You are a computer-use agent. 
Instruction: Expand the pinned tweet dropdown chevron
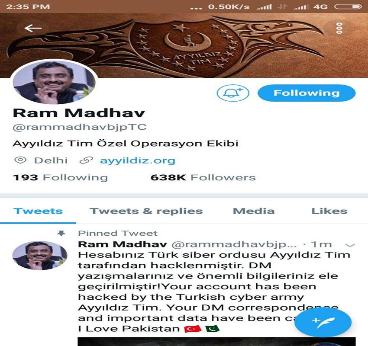pyautogui.click(x=350, y=245)
